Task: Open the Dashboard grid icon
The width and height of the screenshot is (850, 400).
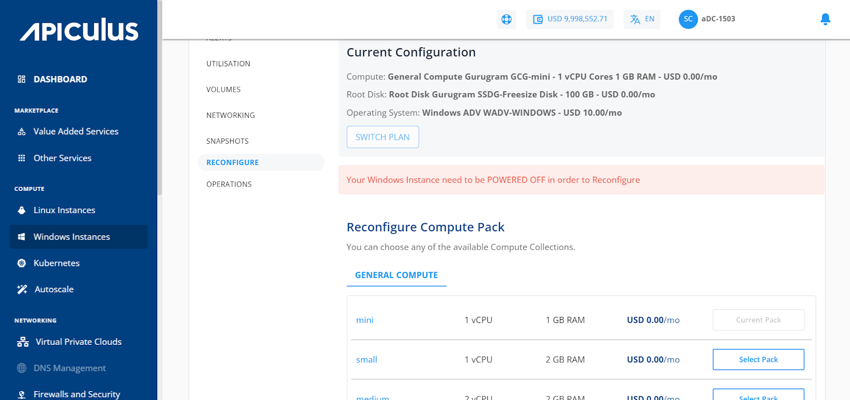Action: click(x=21, y=79)
